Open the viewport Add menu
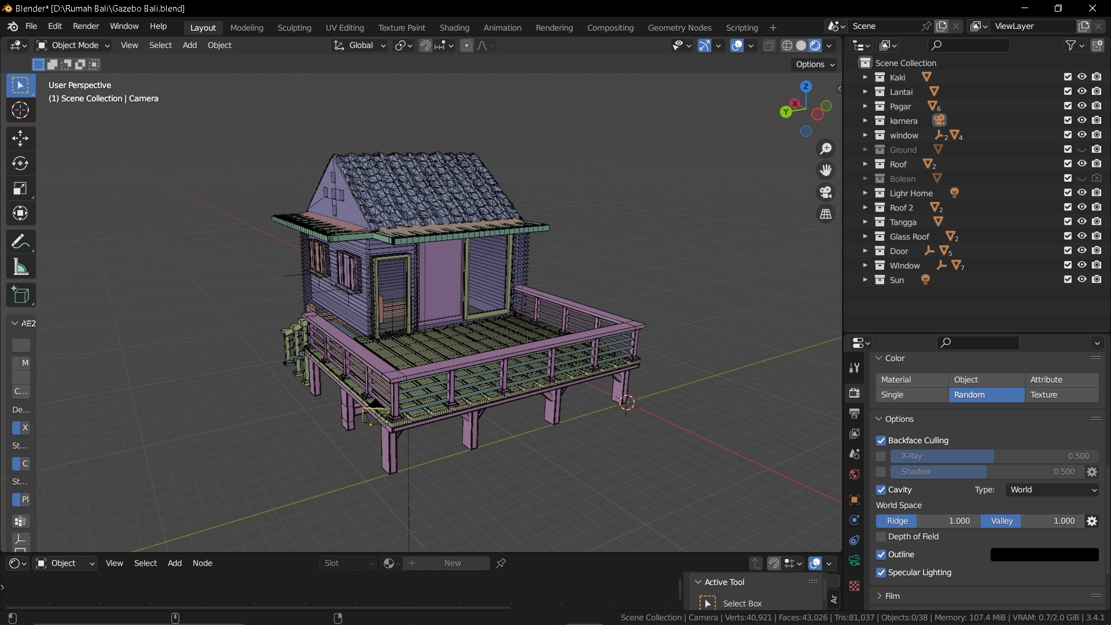 click(x=190, y=45)
